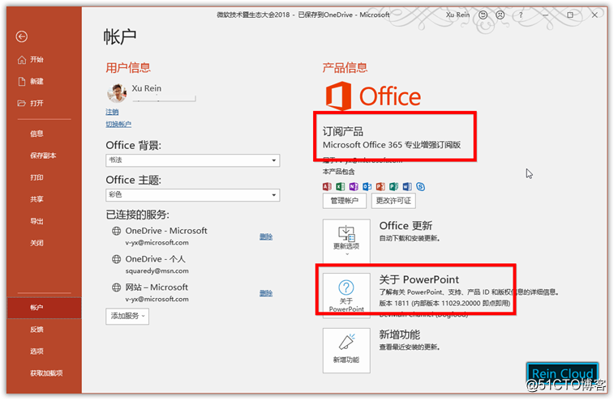This screenshot has width=614, height=400.
Task: Select the 帐户 account tab
Action: (45, 308)
